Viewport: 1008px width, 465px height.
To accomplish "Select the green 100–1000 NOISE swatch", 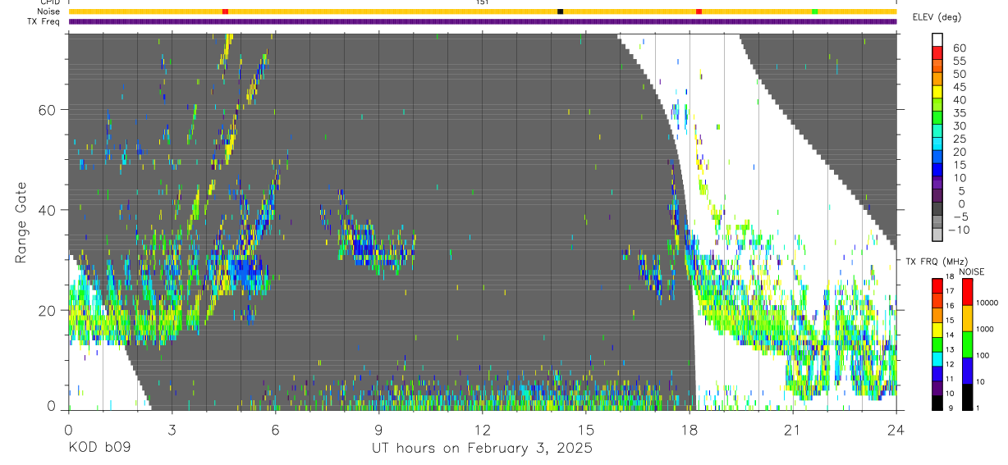I will click(968, 344).
